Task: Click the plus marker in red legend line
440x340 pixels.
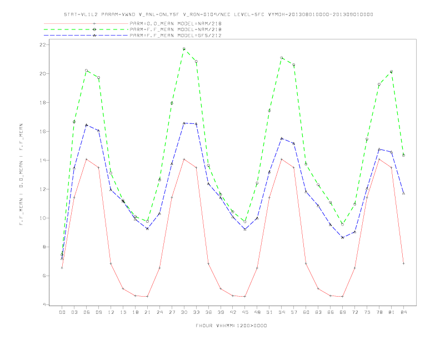Action: click(94, 23)
